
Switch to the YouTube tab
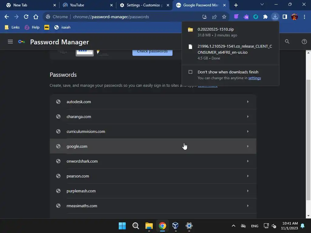(87, 5)
